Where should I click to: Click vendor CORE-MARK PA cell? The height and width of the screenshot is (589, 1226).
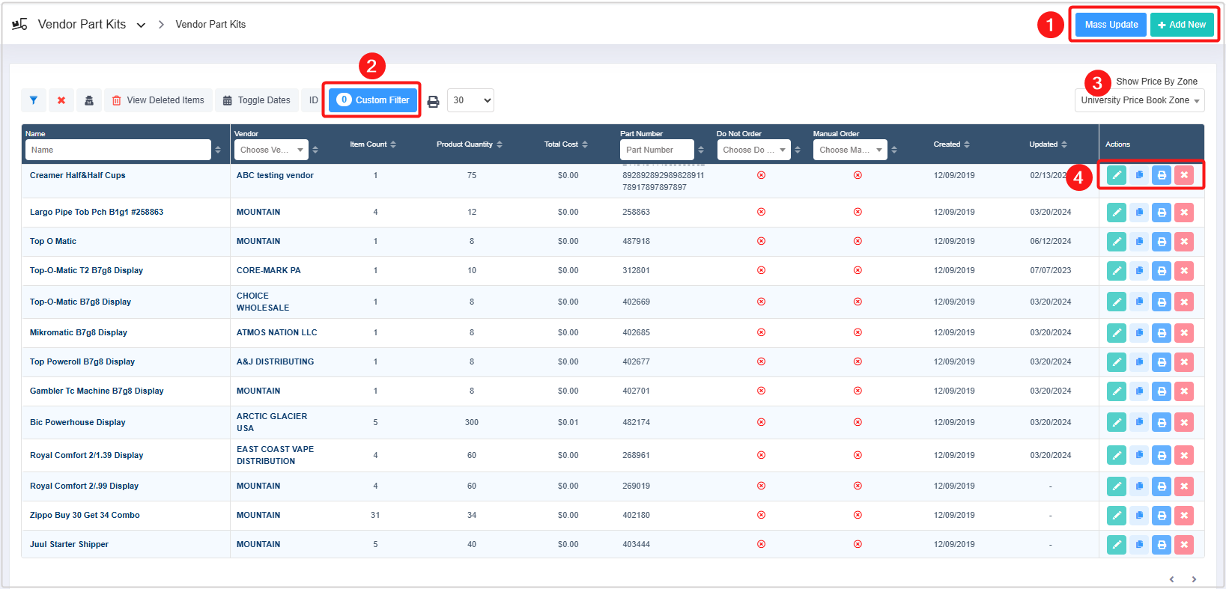[x=269, y=270]
